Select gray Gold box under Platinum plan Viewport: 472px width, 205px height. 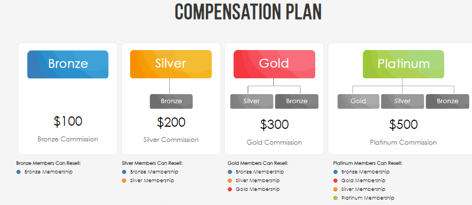click(x=358, y=101)
